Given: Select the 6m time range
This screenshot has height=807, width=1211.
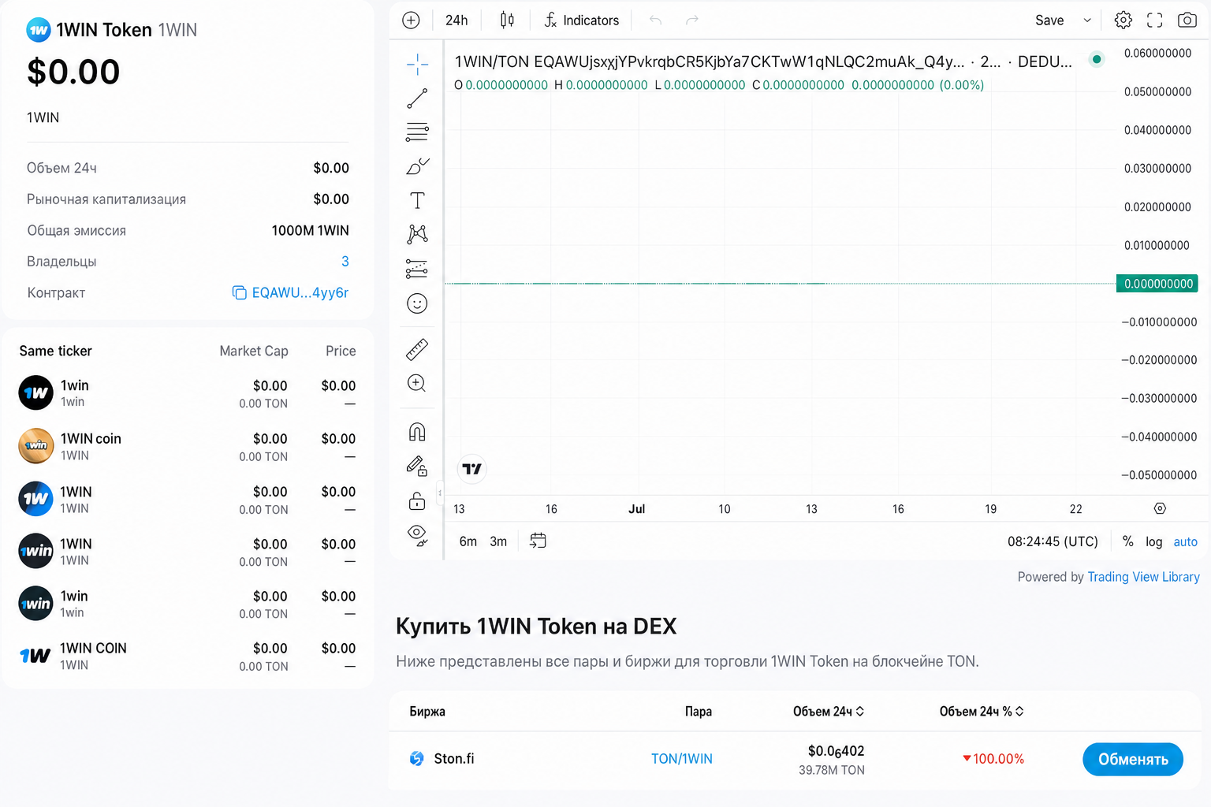Looking at the screenshot, I should [468, 541].
